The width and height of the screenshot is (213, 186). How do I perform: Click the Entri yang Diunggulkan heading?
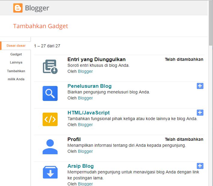[x=96, y=59]
